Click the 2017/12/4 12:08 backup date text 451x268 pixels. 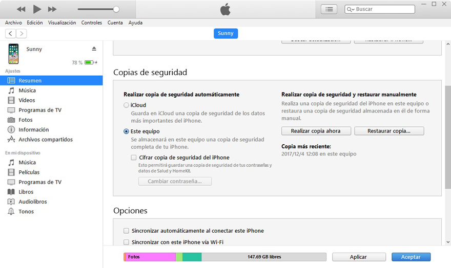click(x=319, y=154)
